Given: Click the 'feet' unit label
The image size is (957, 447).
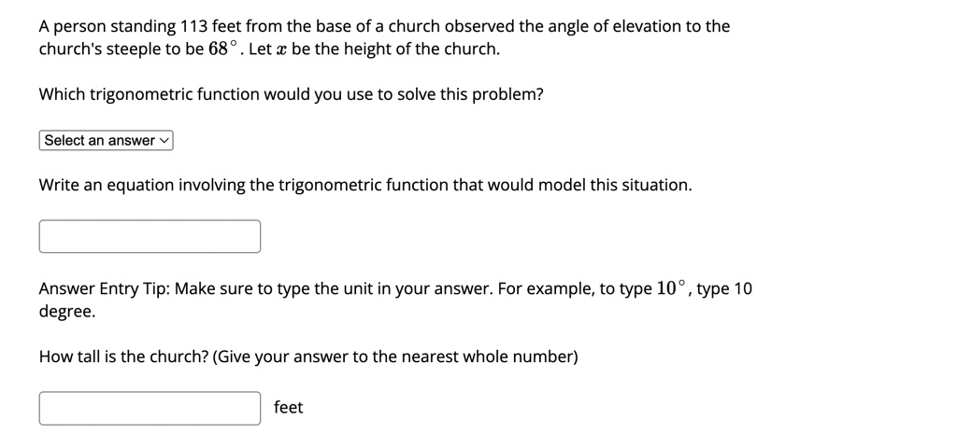Looking at the screenshot, I should (288, 408).
